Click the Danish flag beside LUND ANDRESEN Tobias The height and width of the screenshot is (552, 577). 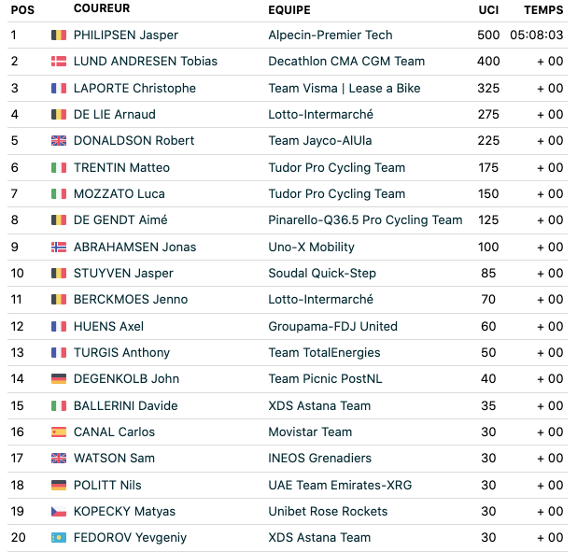pos(59,62)
